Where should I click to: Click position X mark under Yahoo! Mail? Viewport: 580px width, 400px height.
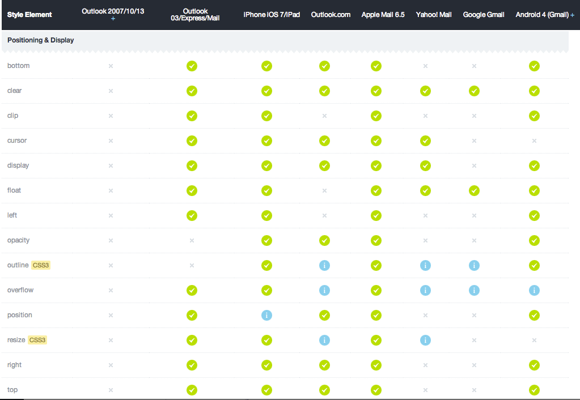425,316
